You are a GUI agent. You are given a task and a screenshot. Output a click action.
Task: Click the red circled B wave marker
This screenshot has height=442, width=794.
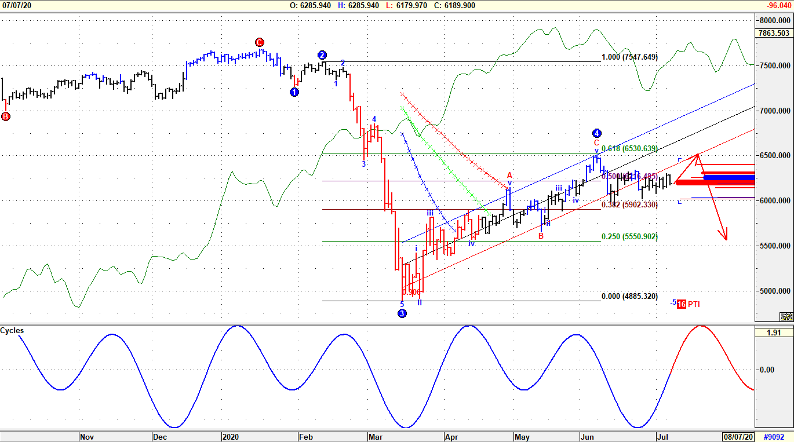pyautogui.click(x=5, y=116)
